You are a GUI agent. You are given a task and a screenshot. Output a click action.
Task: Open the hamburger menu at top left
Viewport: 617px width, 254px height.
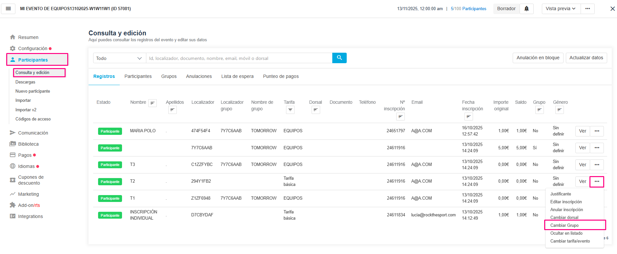9,9
